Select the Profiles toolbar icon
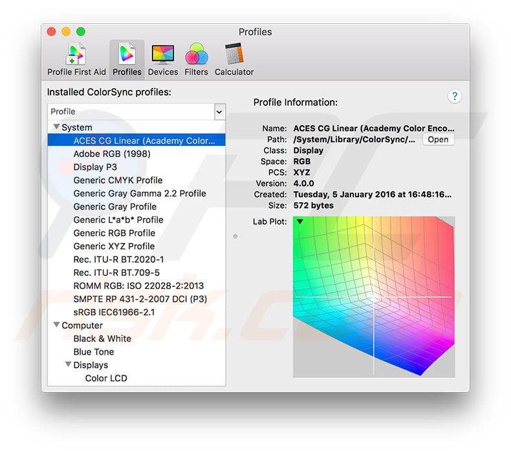The width and height of the screenshot is (511, 451). point(127,59)
